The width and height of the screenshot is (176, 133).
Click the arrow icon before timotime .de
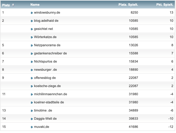click(32, 111)
